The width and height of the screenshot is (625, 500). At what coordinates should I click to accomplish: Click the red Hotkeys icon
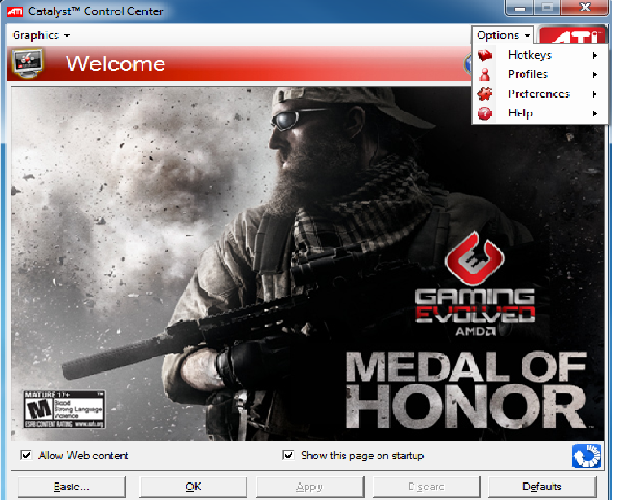pyautogui.click(x=485, y=55)
